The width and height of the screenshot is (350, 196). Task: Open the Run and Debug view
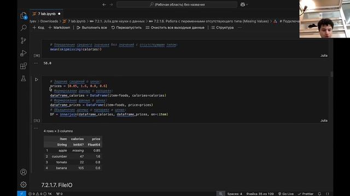click(24, 53)
